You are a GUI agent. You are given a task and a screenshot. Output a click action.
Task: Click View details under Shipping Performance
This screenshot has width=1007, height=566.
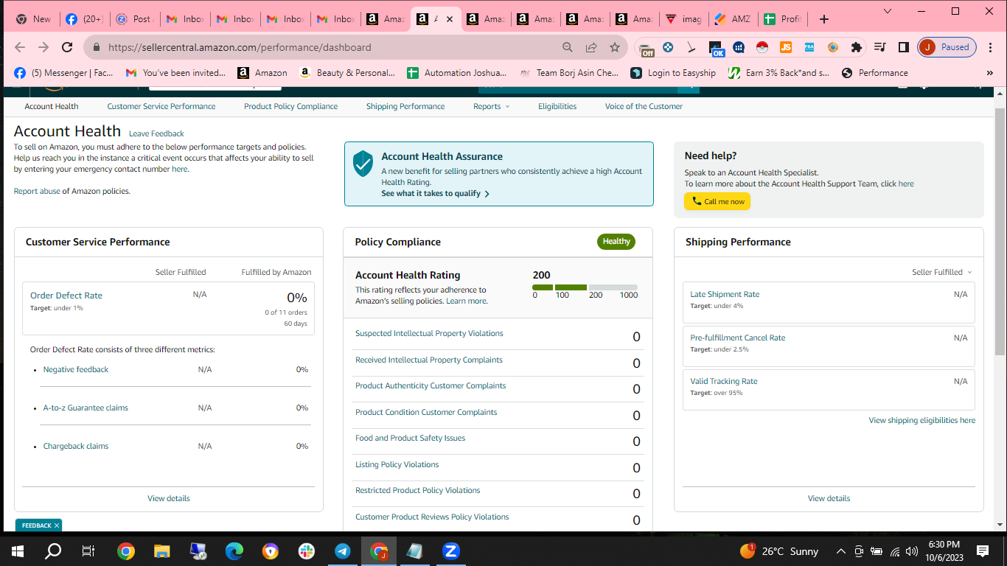[829, 498]
